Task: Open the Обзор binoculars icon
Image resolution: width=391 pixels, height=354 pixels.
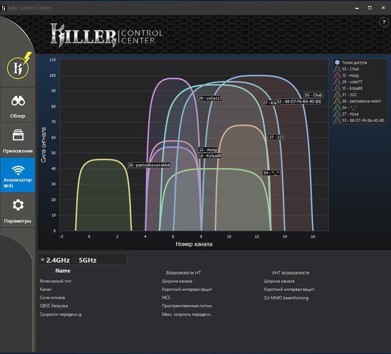Action: point(18,101)
